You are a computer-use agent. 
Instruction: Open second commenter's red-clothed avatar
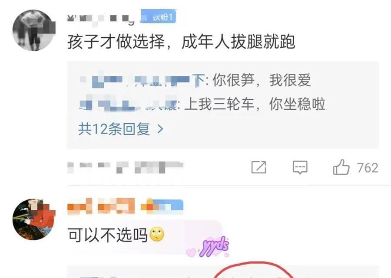point(34,219)
